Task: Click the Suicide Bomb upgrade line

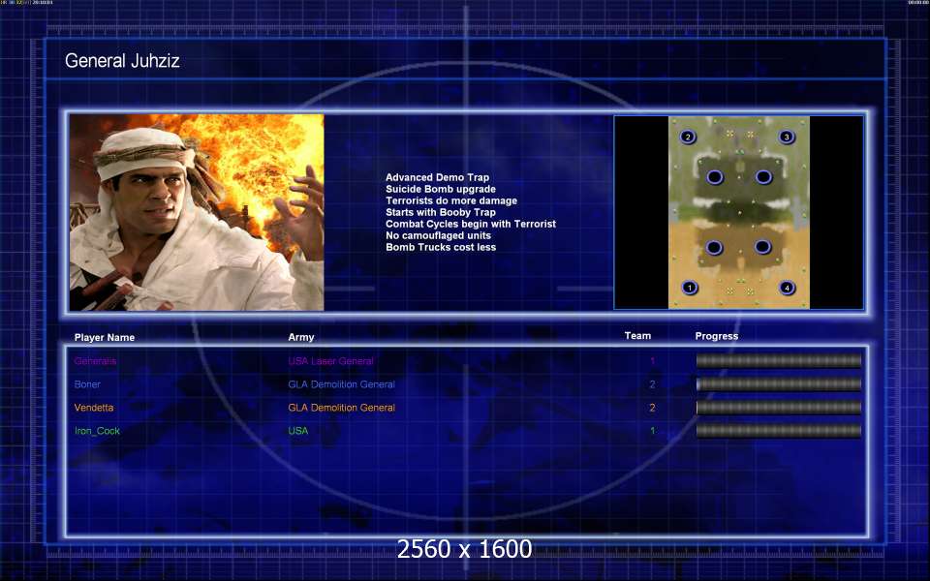Action: [x=441, y=189]
